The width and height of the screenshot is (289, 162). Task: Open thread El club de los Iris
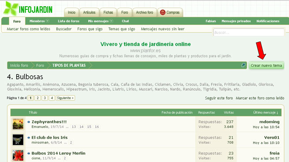pos(49,137)
